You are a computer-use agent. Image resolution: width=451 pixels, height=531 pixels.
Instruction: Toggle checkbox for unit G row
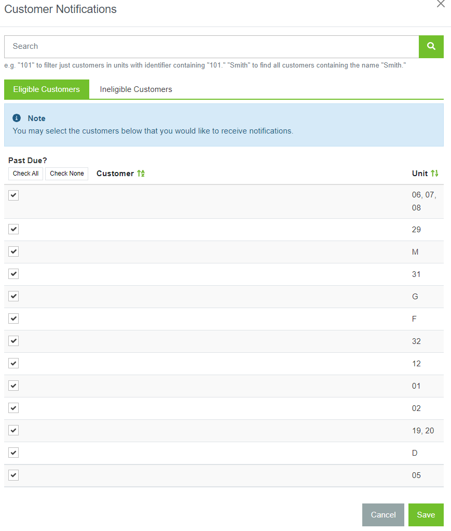pos(13,296)
